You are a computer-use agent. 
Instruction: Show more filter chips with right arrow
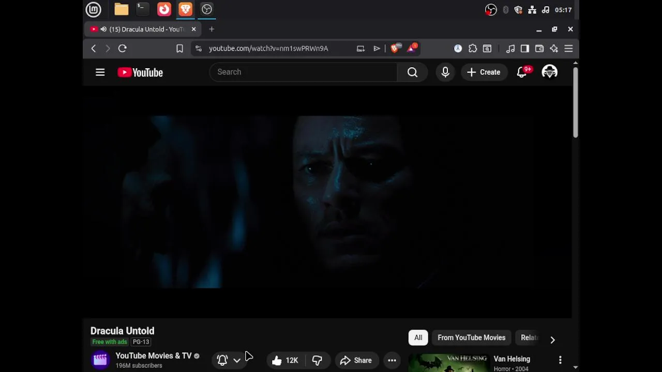(552, 339)
